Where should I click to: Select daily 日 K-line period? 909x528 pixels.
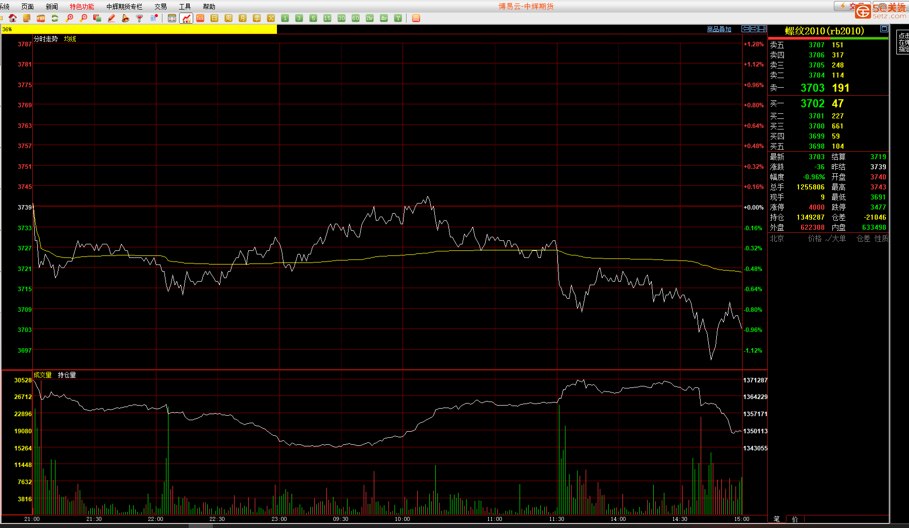(214, 18)
